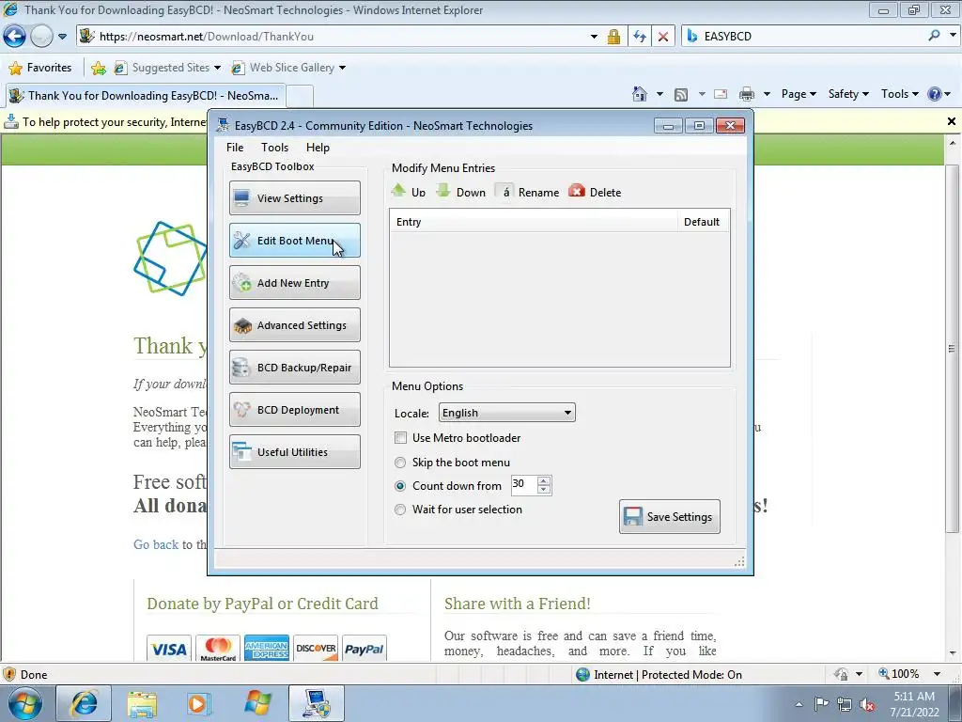Open Windows Explorer folder taskbar icon
Image resolution: width=962 pixels, height=722 pixels.
tap(142, 703)
